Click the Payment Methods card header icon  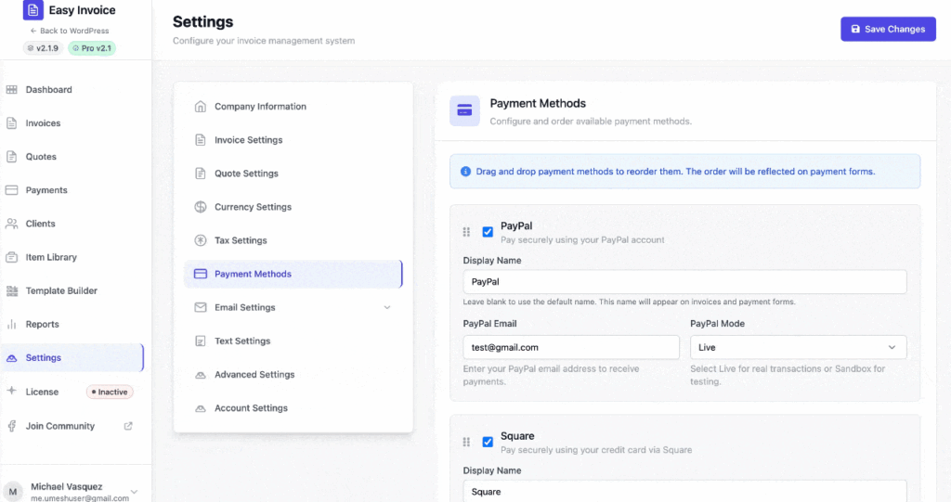(x=464, y=110)
